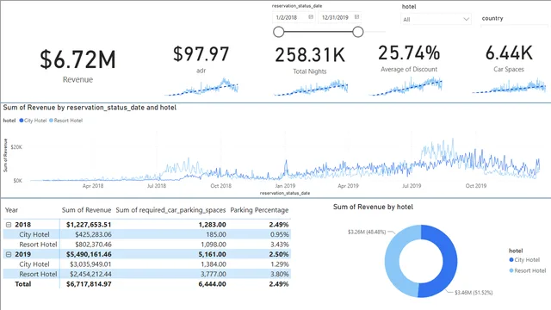Click the total parking spaces 6,444.00
This screenshot has height=310, width=551.
[212, 284]
